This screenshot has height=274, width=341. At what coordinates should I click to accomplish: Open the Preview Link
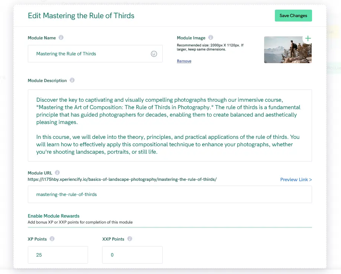point(296,179)
